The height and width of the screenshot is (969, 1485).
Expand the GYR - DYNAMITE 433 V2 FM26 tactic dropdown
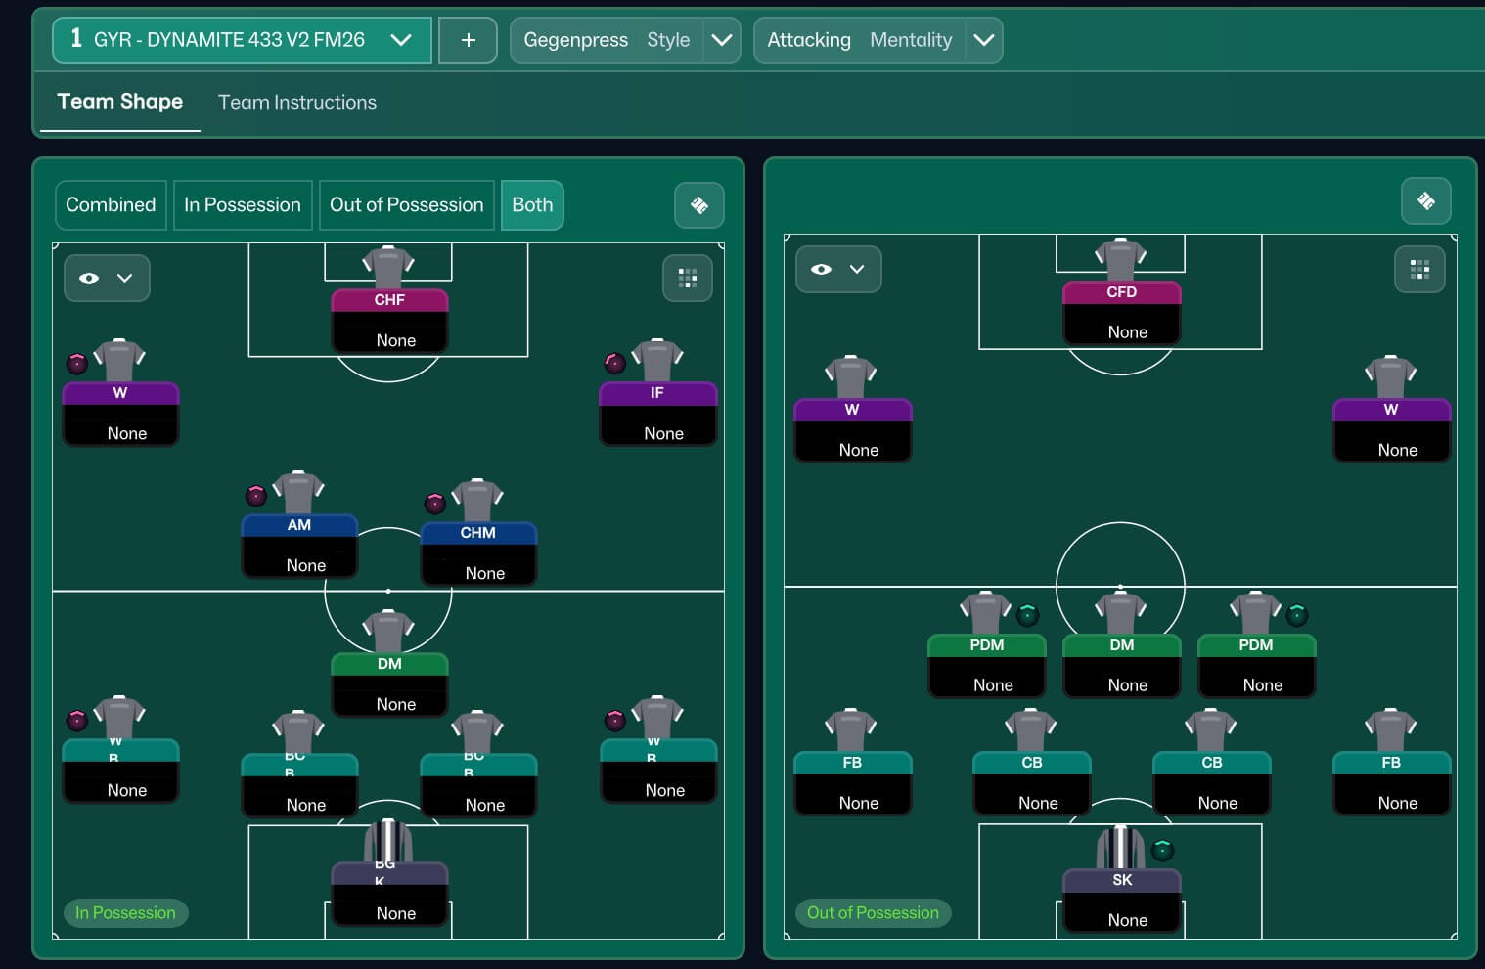400,40
